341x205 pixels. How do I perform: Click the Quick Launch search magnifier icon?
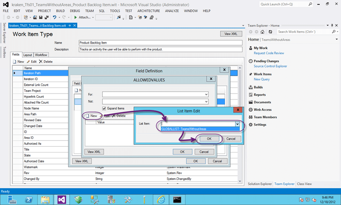pyautogui.click(x=310, y=4)
